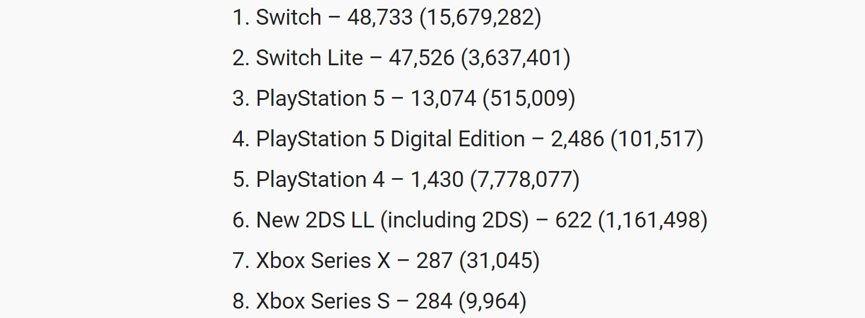Screen dimensions: 865x318
Task: Click the 515,009 lifetime total
Action: 529,99
